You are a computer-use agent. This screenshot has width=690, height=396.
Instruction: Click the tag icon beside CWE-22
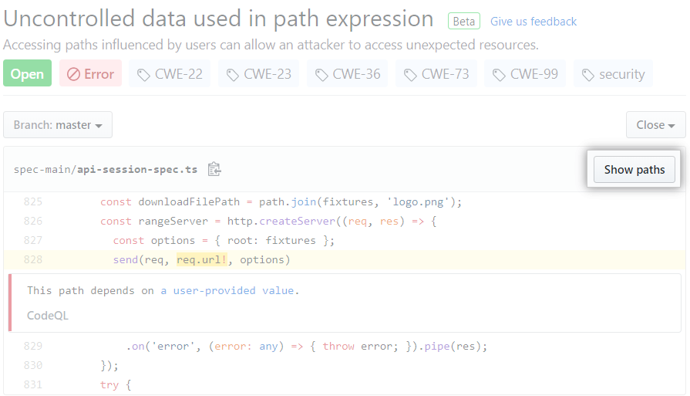coord(143,74)
